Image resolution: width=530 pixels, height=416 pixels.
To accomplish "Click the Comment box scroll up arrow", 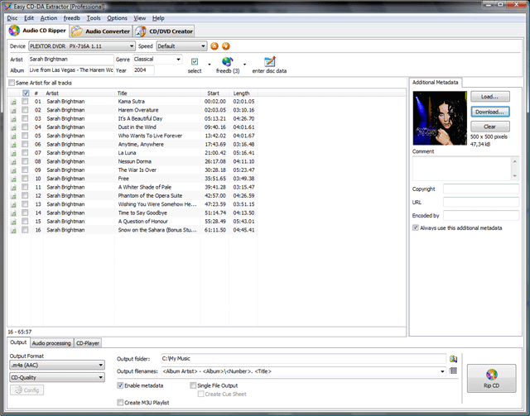I will tap(515, 161).
